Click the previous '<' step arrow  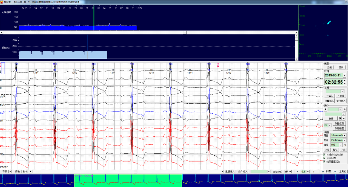[x=297, y=171]
